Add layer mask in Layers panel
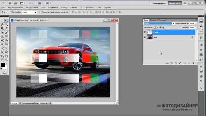Viewport: 206px width, 116px height. point(176,63)
